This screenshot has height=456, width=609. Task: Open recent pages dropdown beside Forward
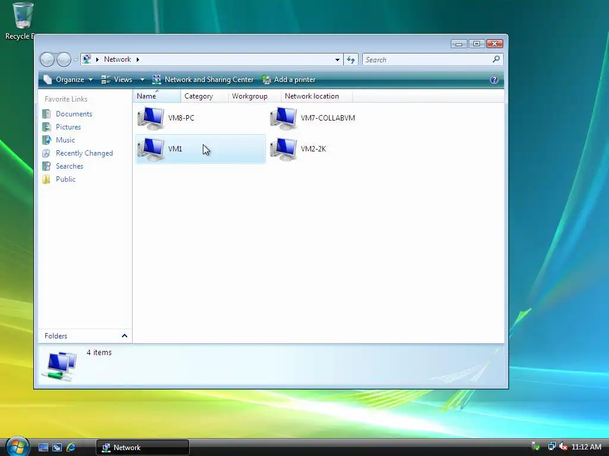pyautogui.click(x=76, y=60)
